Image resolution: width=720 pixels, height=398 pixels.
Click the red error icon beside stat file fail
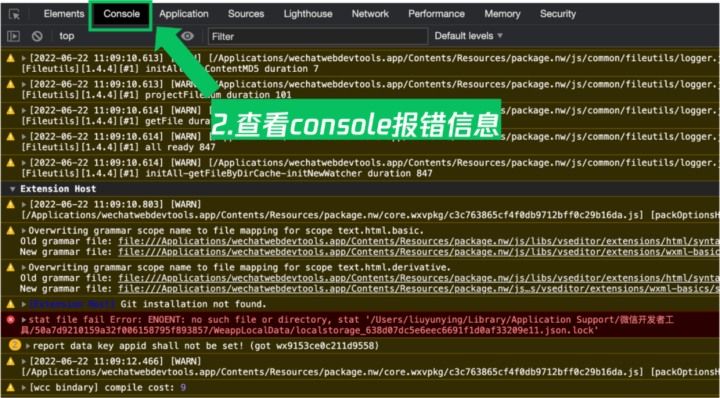click(10, 319)
